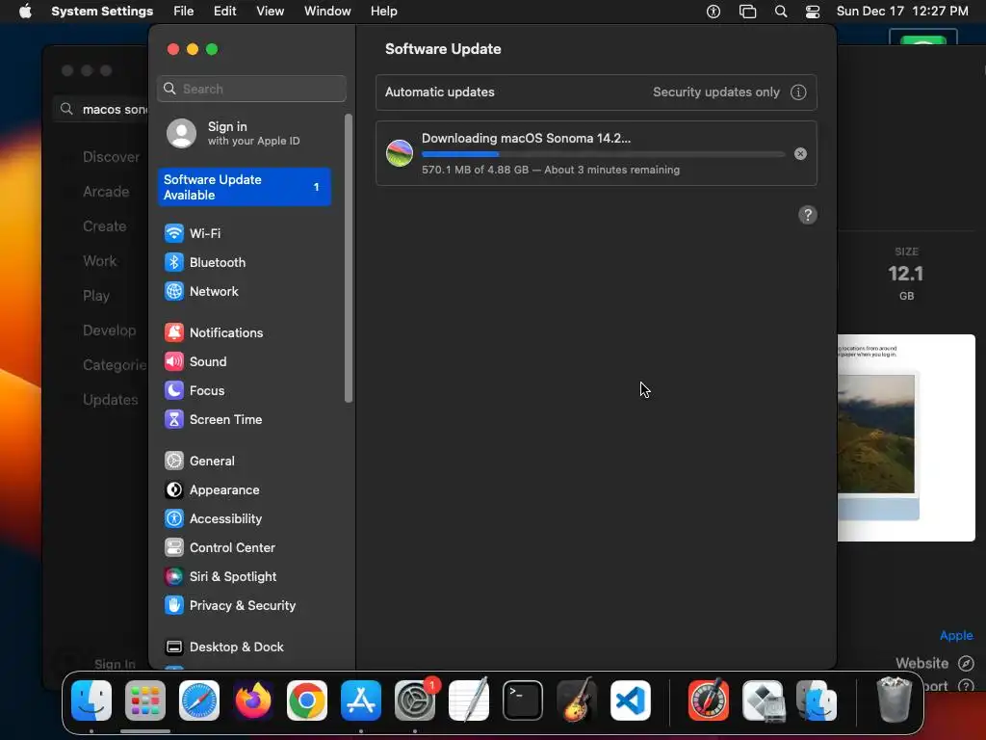Select Updates in App Store sidebar
986x740 pixels.
coord(110,400)
